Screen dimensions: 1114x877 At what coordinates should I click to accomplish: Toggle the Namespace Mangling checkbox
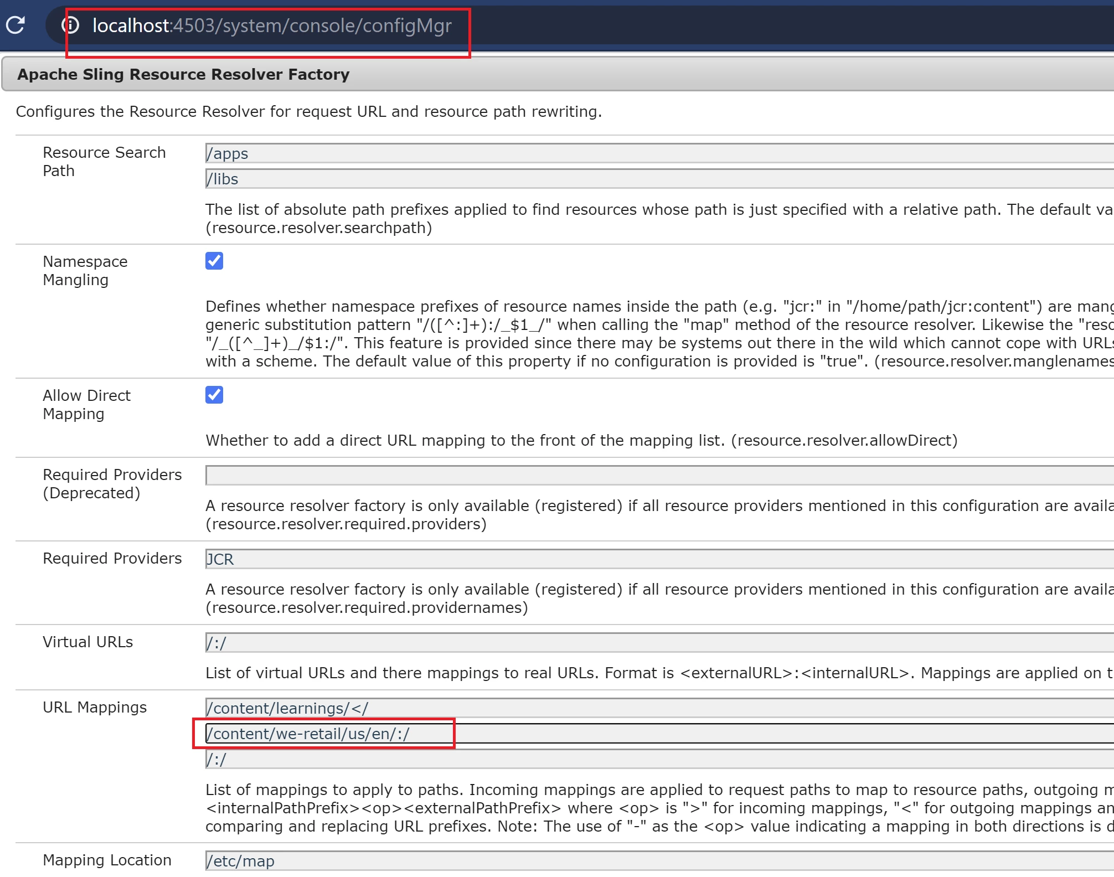[x=214, y=261]
